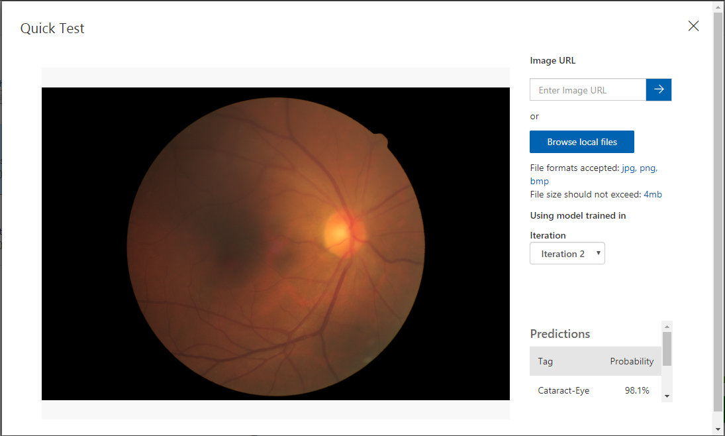The image size is (725, 436).
Task: Close the Quick Test dialog
Action: pos(693,26)
